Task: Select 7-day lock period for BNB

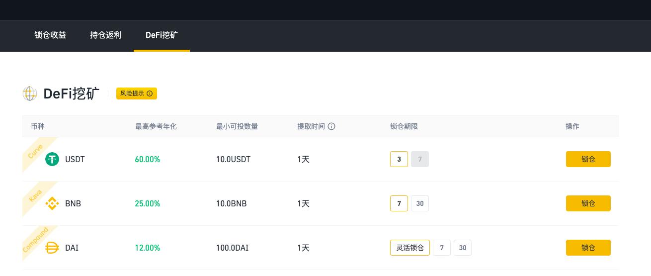Action: [x=399, y=203]
